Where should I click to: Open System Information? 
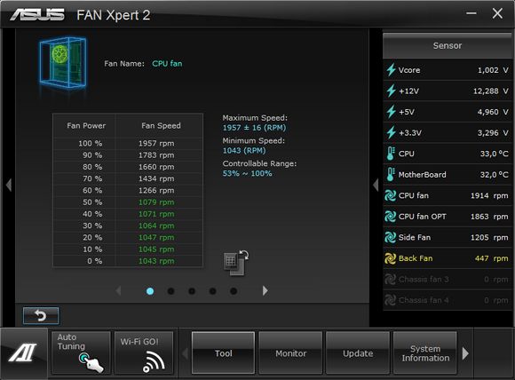[x=425, y=352]
